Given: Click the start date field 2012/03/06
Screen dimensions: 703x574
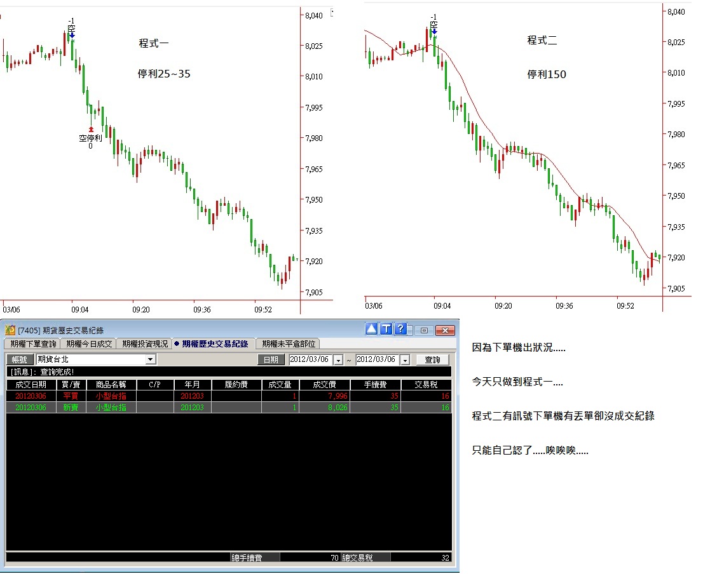Looking at the screenshot, I should (x=311, y=359).
